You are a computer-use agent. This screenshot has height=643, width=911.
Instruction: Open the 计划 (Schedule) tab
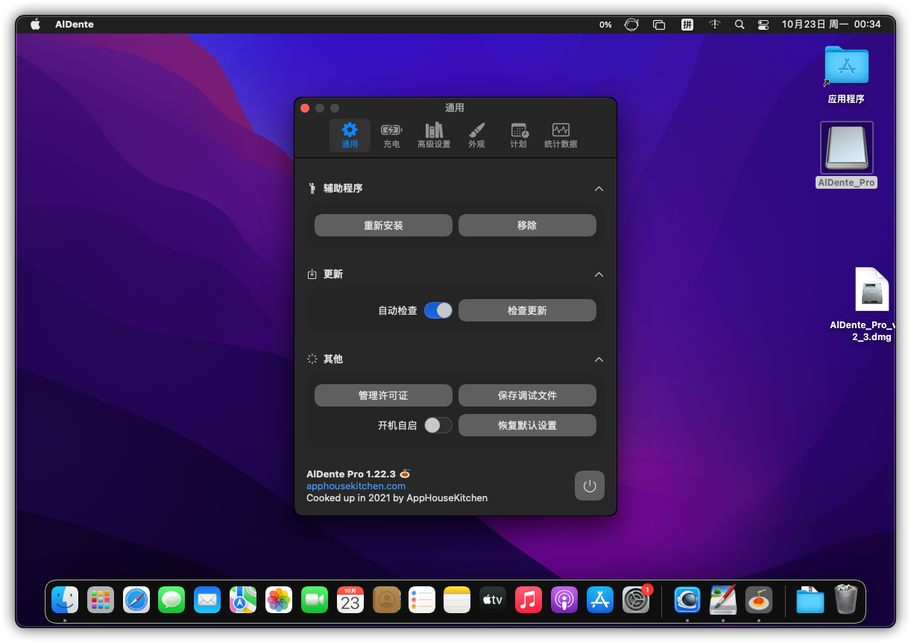[519, 136]
